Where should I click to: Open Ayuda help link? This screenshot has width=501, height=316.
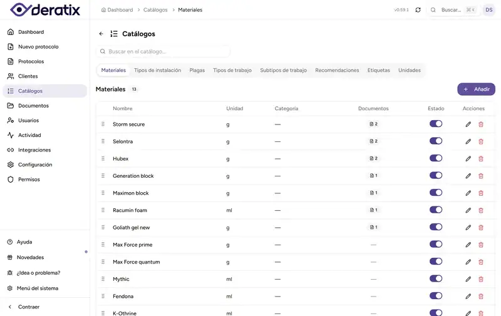click(44, 242)
